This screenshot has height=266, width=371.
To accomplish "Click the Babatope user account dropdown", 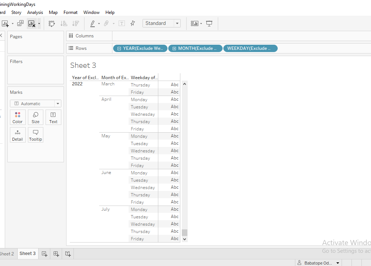I will point(318,262).
